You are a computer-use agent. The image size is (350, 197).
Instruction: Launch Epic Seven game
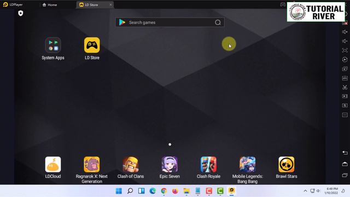click(x=170, y=164)
